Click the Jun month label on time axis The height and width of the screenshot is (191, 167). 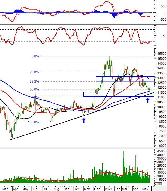coord(35,189)
